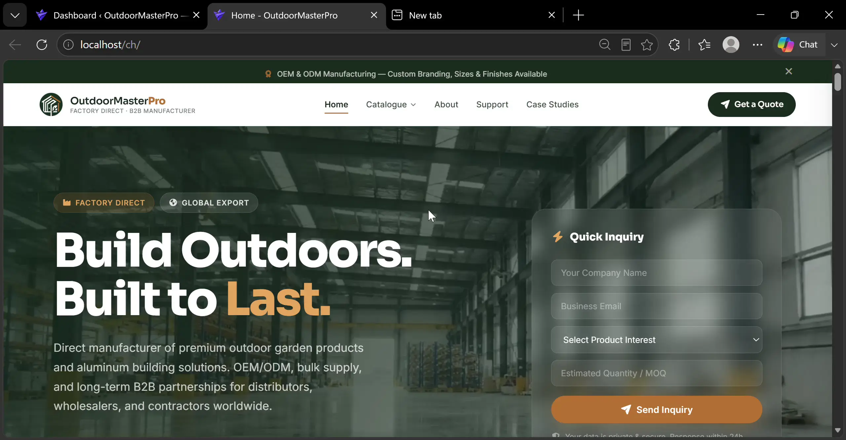Open the About page link
Viewport: 846px width, 440px height.
click(446, 105)
